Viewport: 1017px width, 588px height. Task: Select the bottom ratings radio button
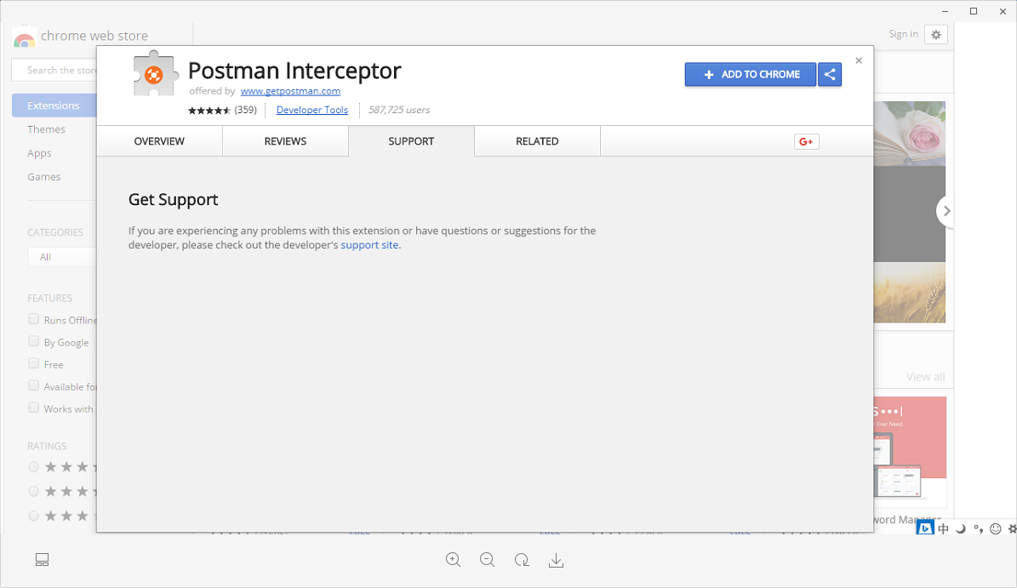34,516
